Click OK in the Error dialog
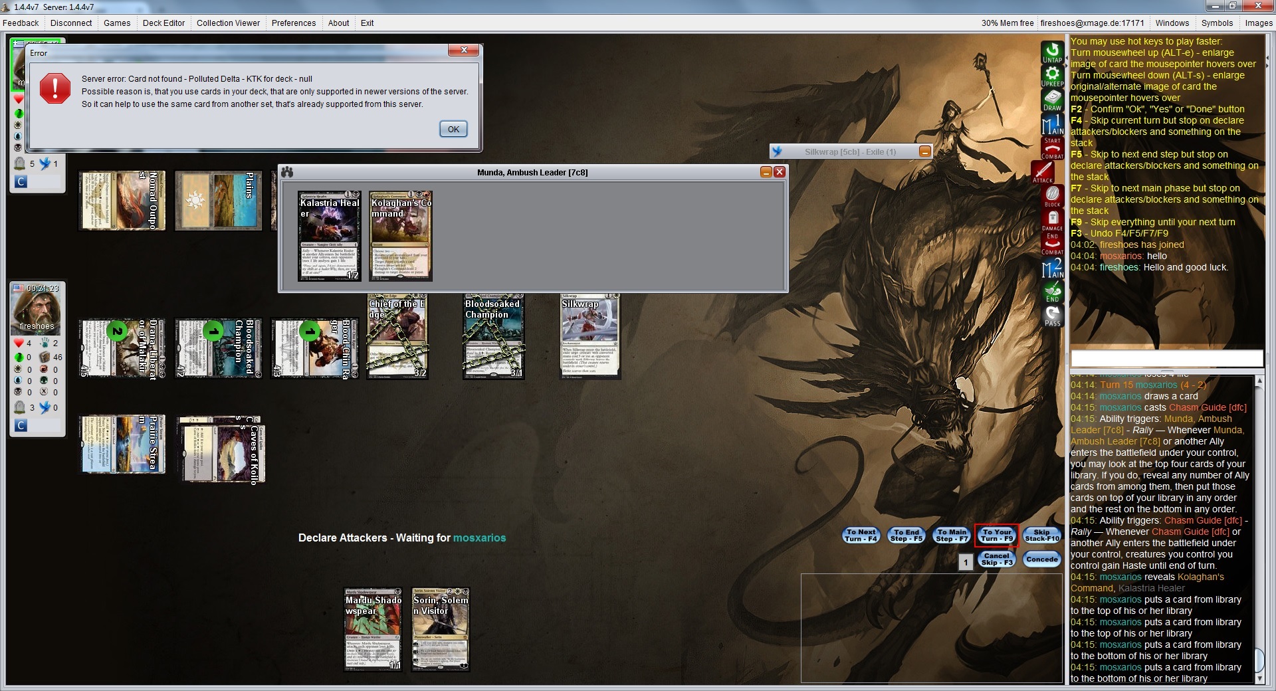Image resolution: width=1276 pixels, height=691 pixels. pos(453,129)
